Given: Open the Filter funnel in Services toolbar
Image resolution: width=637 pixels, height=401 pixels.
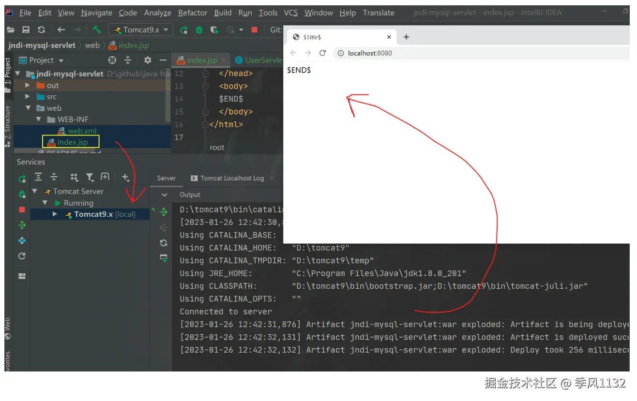Looking at the screenshot, I should (x=90, y=177).
